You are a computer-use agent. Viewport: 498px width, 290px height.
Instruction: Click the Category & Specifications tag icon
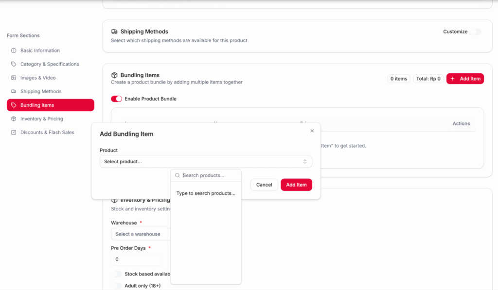click(x=14, y=64)
